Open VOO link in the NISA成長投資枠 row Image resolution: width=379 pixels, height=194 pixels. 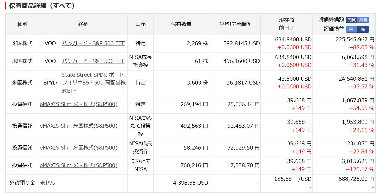pyautogui.click(x=93, y=61)
